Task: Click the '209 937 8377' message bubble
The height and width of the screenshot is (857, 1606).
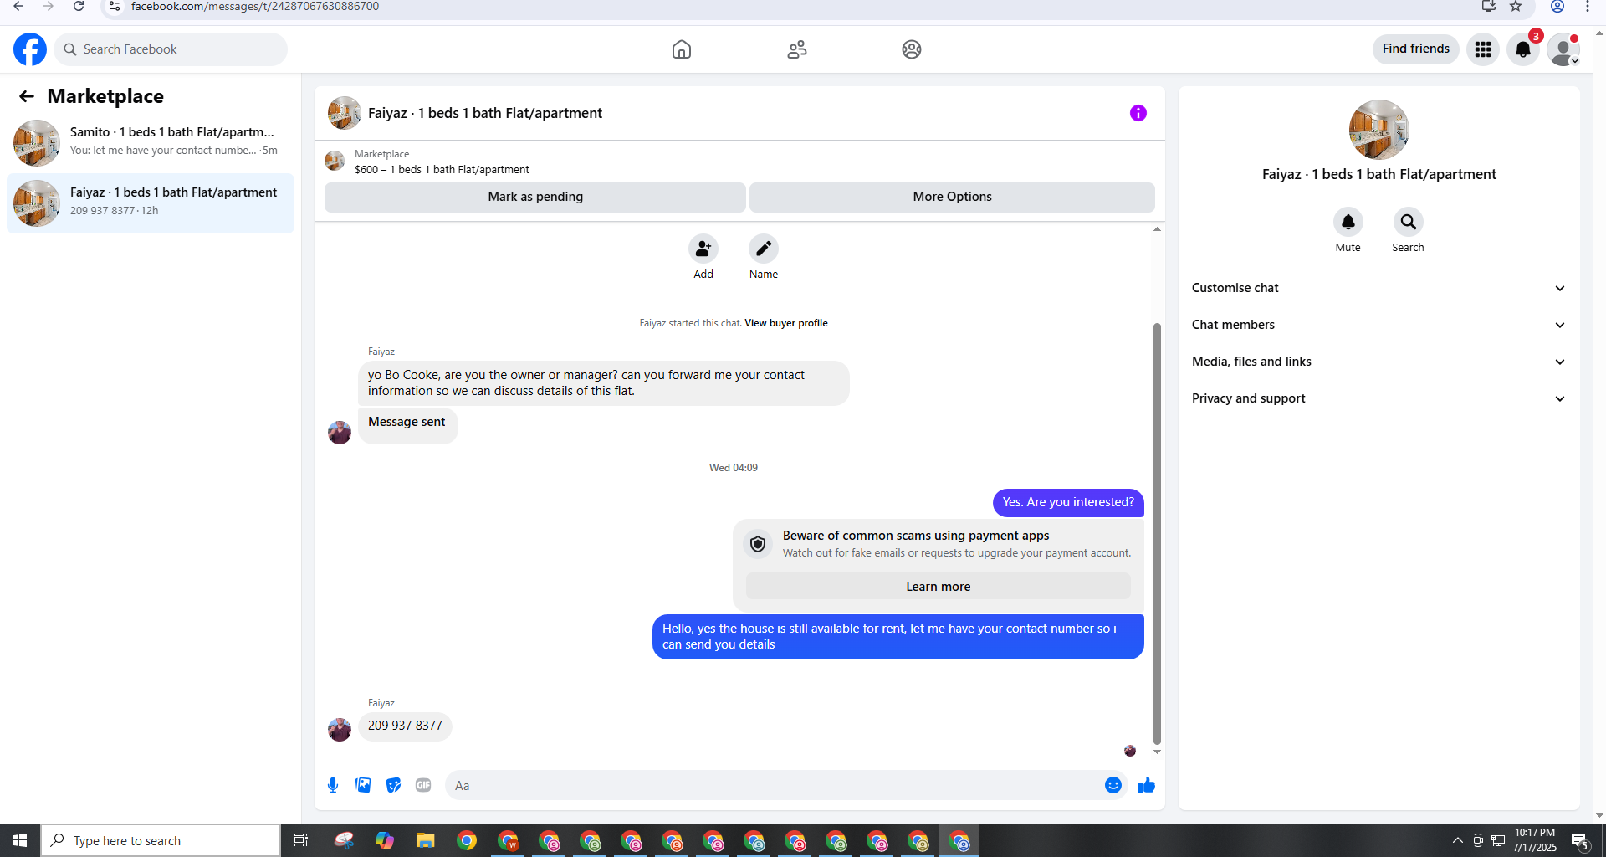Action: click(x=405, y=726)
